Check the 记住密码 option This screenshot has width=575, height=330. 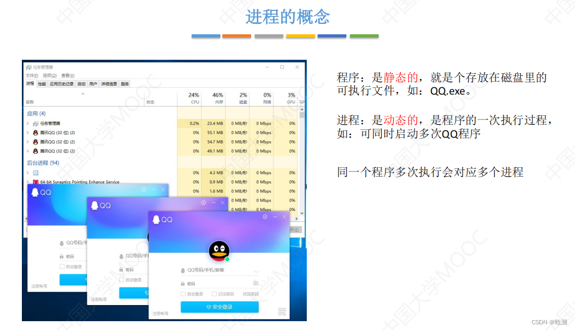[x=214, y=293]
